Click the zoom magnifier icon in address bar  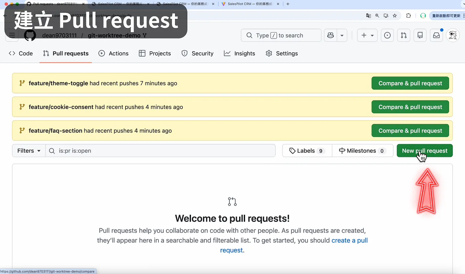point(377,16)
